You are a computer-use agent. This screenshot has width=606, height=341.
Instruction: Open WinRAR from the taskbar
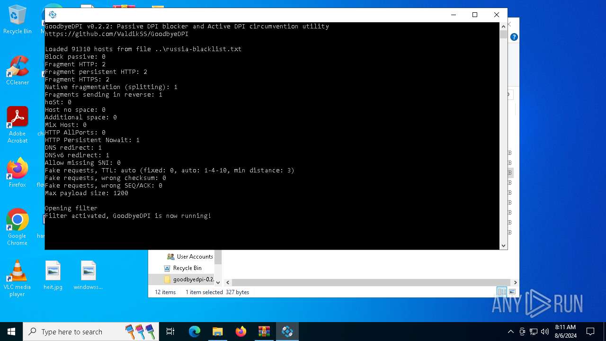click(x=264, y=332)
